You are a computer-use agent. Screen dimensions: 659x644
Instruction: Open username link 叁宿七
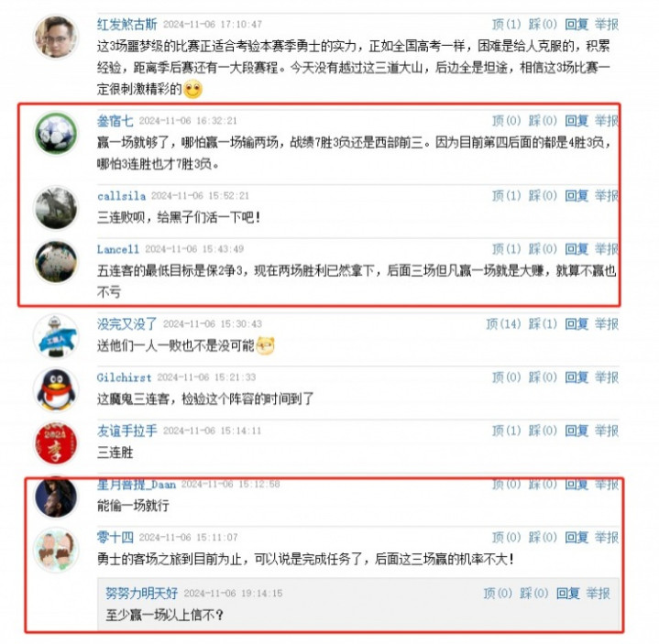click(x=115, y=121)
